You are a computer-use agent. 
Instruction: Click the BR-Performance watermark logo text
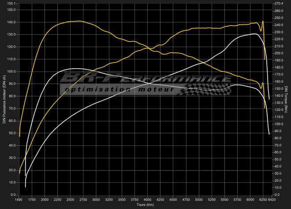pos(145,78)
